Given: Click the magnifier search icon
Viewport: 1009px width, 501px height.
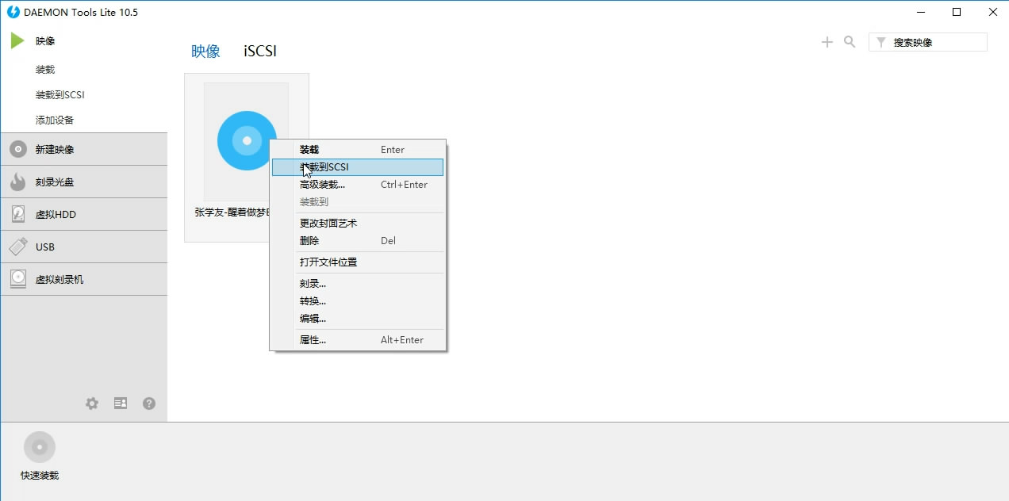Looking at the screenshot, I should [850, 42].
